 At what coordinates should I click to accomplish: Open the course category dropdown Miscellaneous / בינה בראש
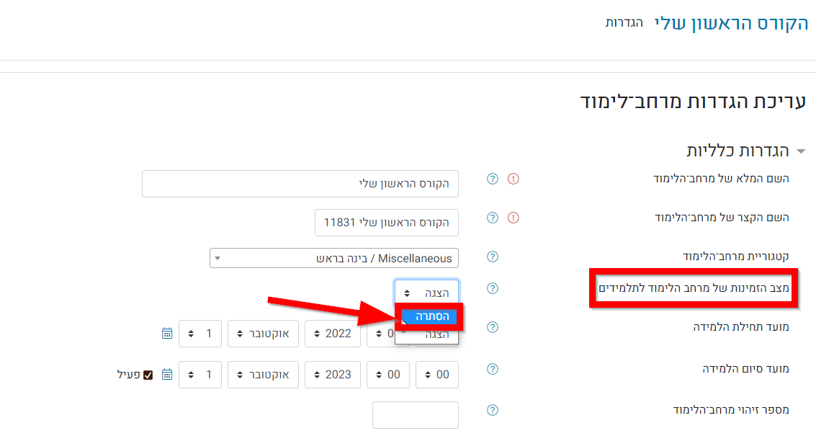pos(334,259)
